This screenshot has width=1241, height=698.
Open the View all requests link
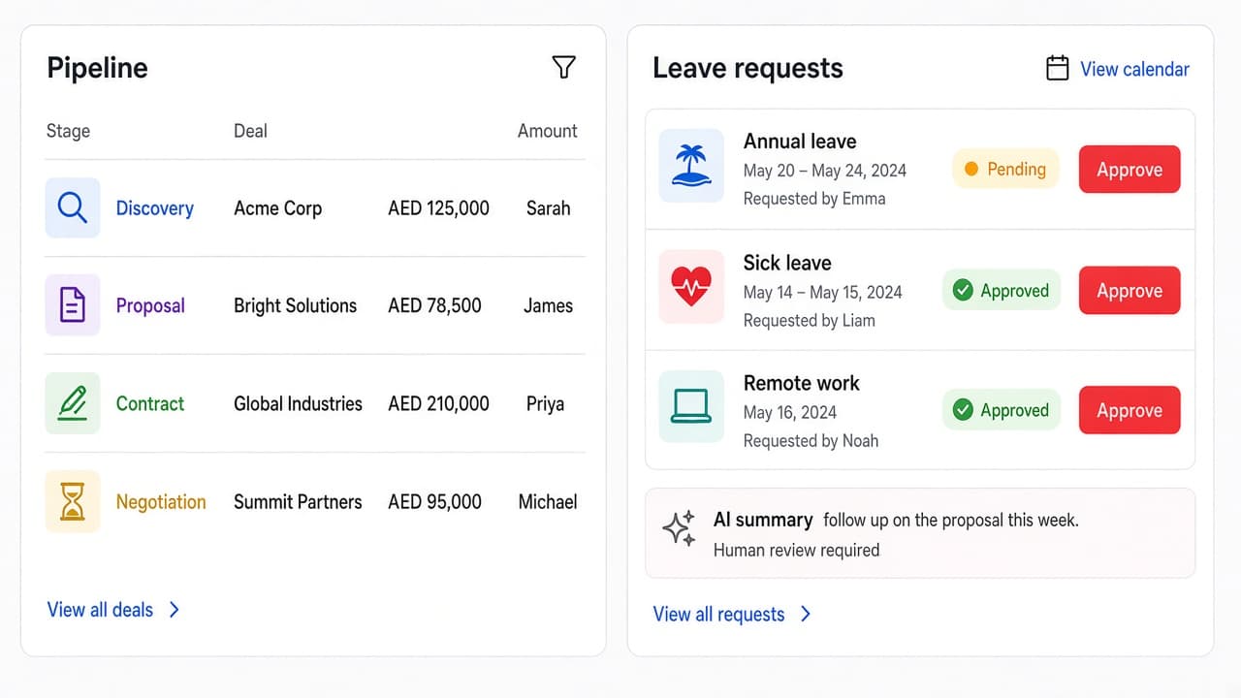(x=718, y=615)
